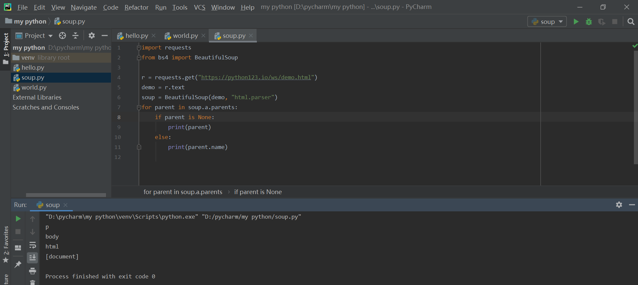
Task: Click soup.py breadcrumb in navigation bar
Action: pos(70,21)
